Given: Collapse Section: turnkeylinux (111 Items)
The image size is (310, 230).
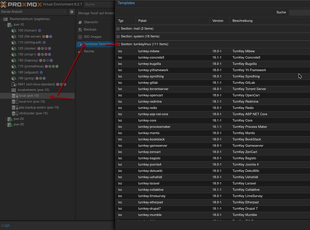Looking at the screenshot, I should coord(118,44).
